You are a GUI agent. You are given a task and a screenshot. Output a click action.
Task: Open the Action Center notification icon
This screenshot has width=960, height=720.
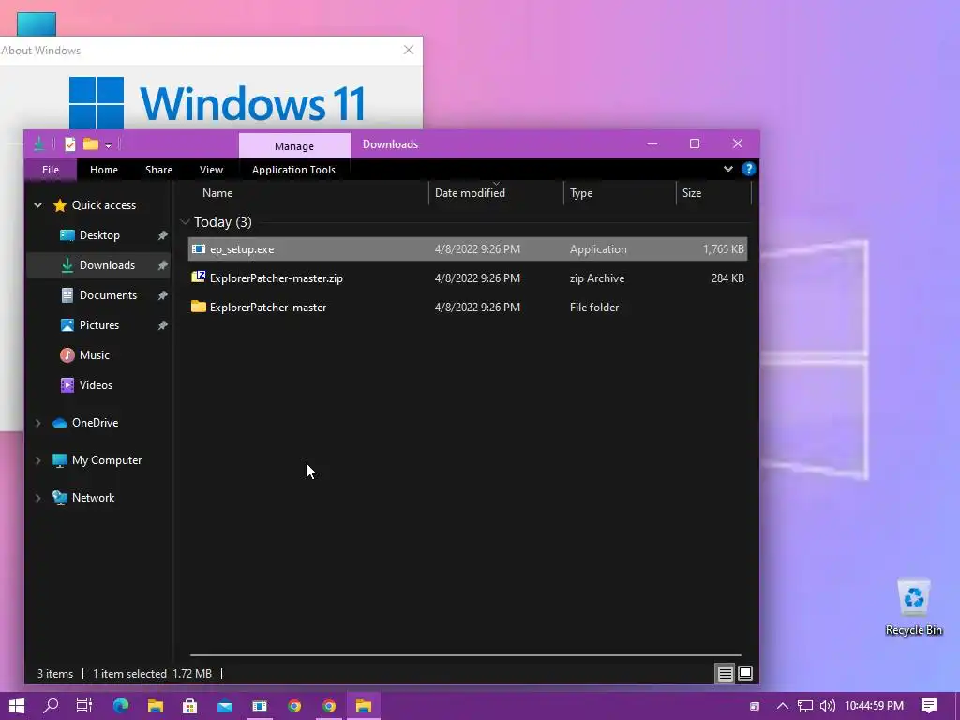(x=929, y=706)
